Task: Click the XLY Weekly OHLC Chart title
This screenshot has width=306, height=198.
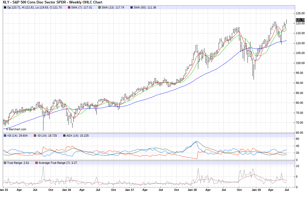Action: (52, 2)
